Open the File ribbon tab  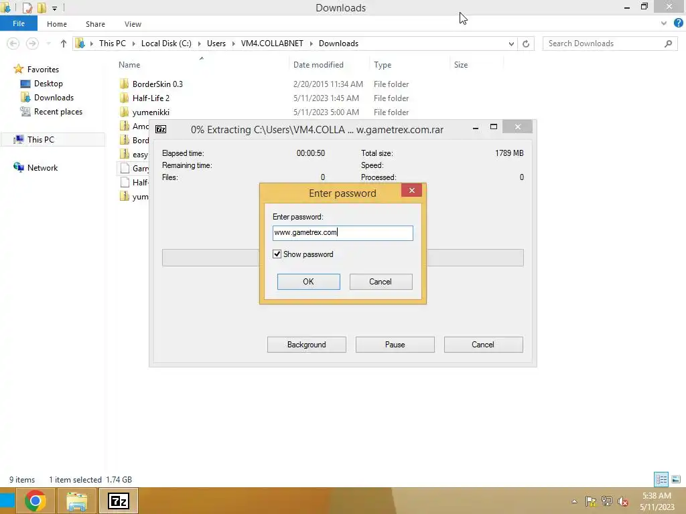click(x=18, y=23)
